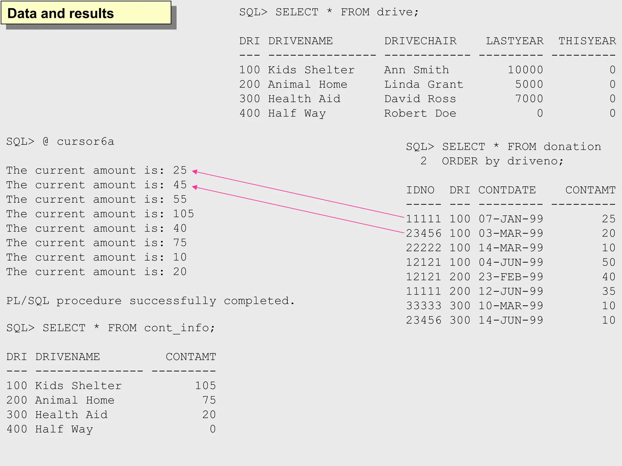Image resolution: width=622 pixels, height=466 pixels.
Task: Click 'SQL> SELECT * FROM donation' line
Action: click(x=504, y=147)
